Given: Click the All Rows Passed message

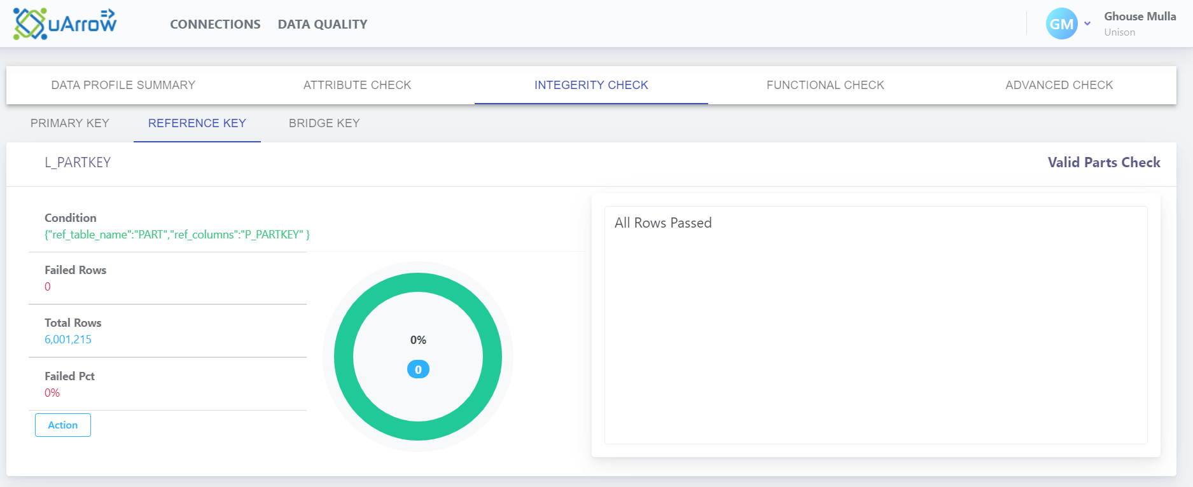Looking at the screenshot, I should point(663,223).
